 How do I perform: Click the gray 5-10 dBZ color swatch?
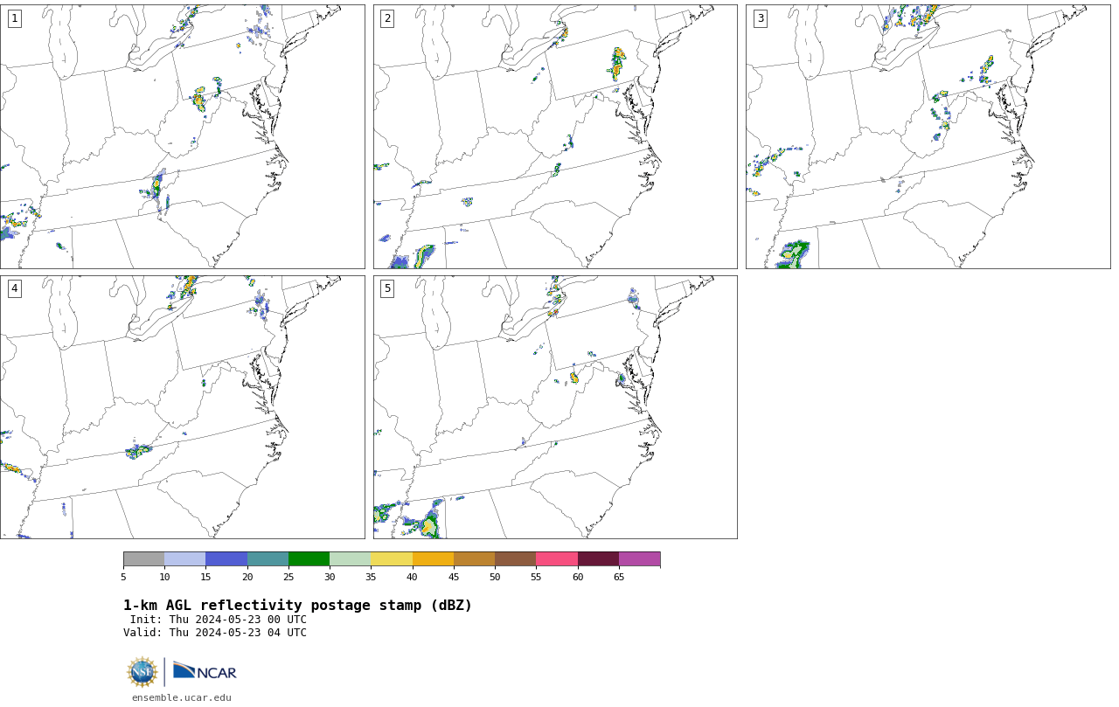point(143,559)
